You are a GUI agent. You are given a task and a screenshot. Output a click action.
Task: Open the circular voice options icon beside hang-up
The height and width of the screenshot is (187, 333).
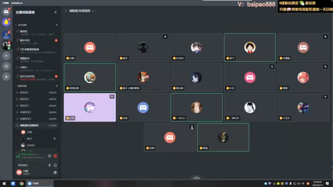pos(50,156)
